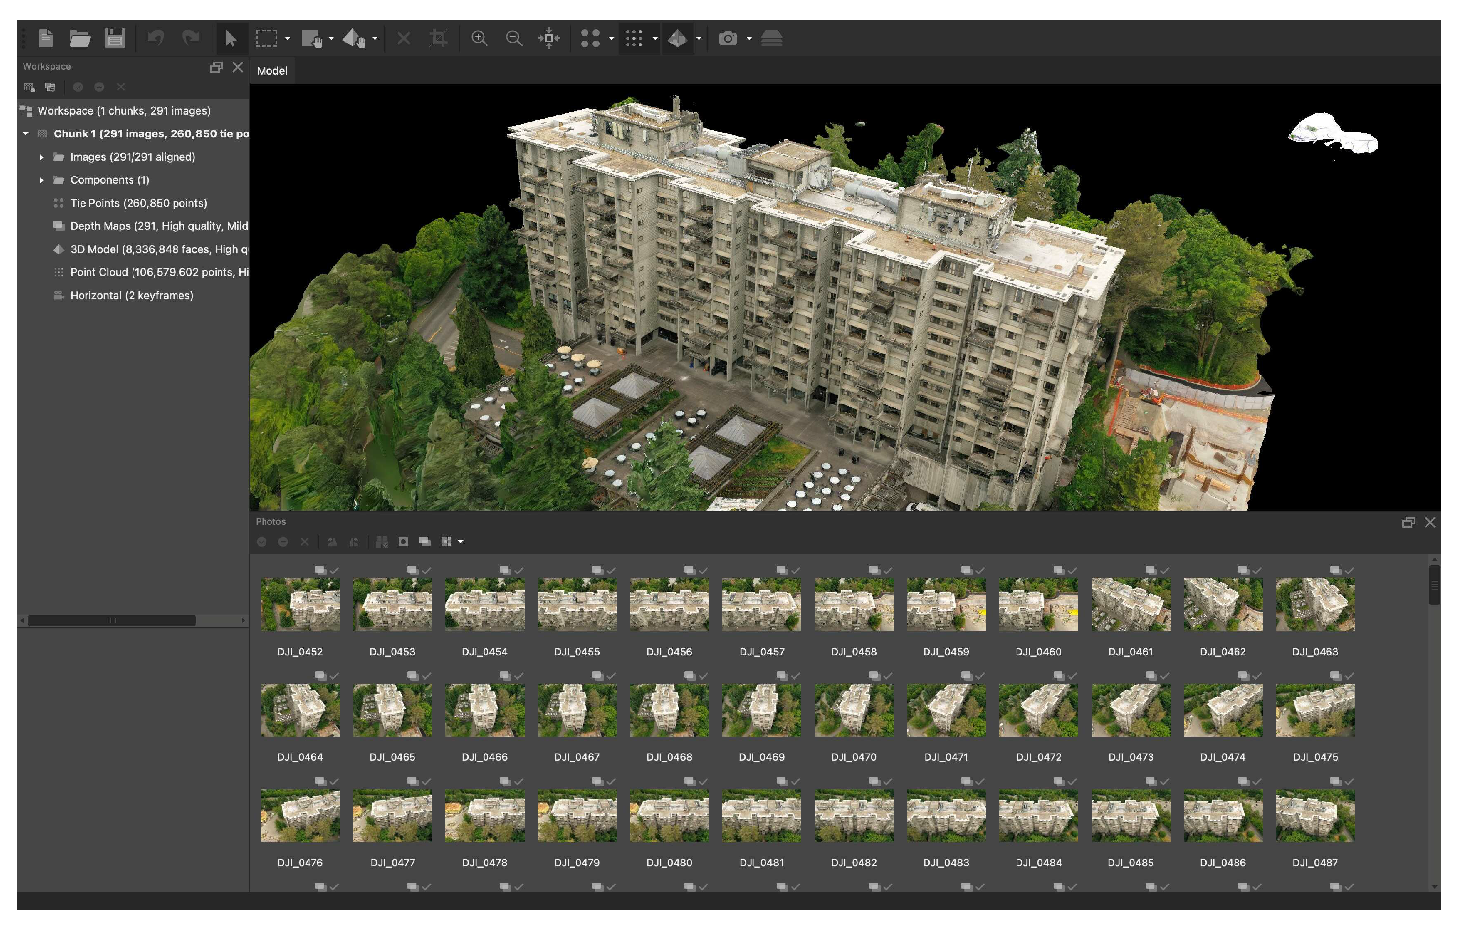
Task: Toggle the show images layers icon
Action: click(771, 39)
